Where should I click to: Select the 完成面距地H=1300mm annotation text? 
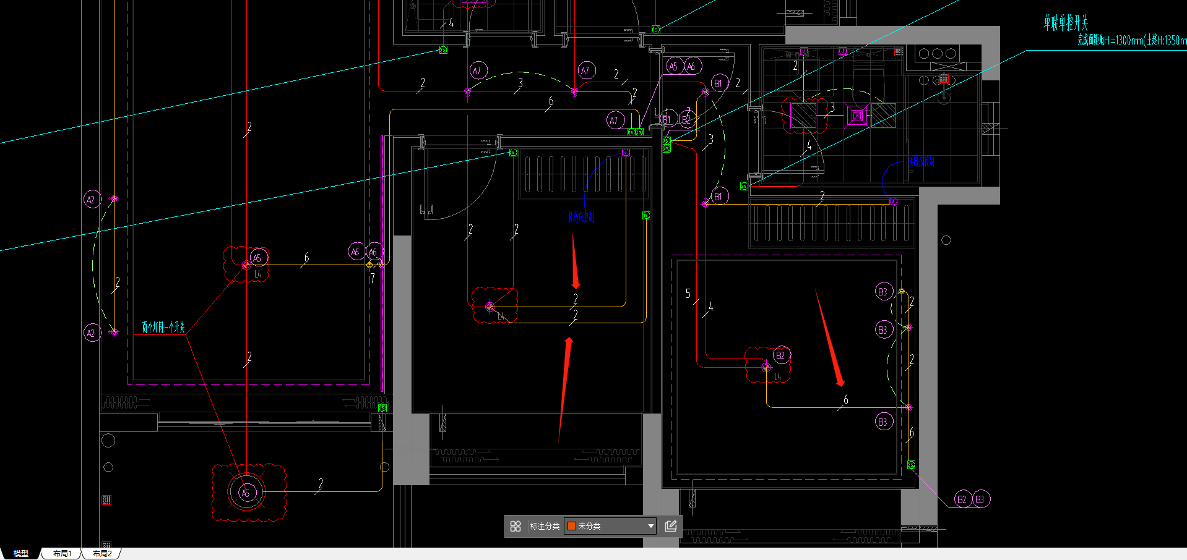[1132, 40]
